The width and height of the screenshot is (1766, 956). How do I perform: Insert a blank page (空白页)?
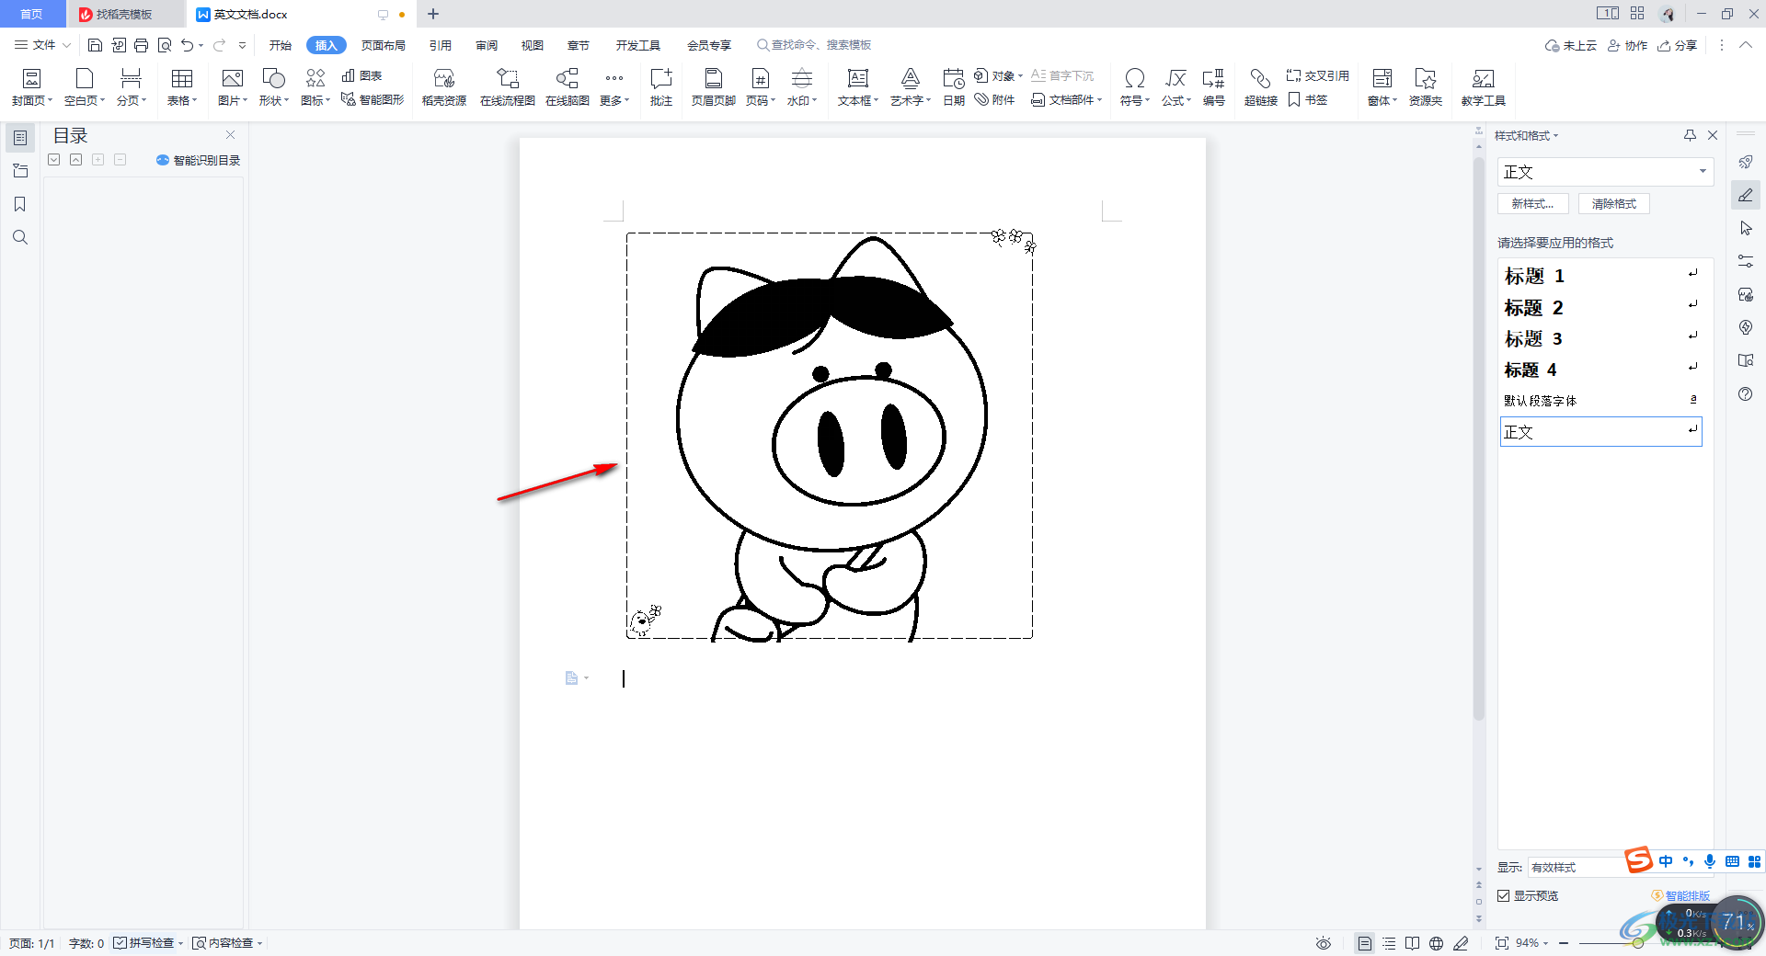click(85, 87)
